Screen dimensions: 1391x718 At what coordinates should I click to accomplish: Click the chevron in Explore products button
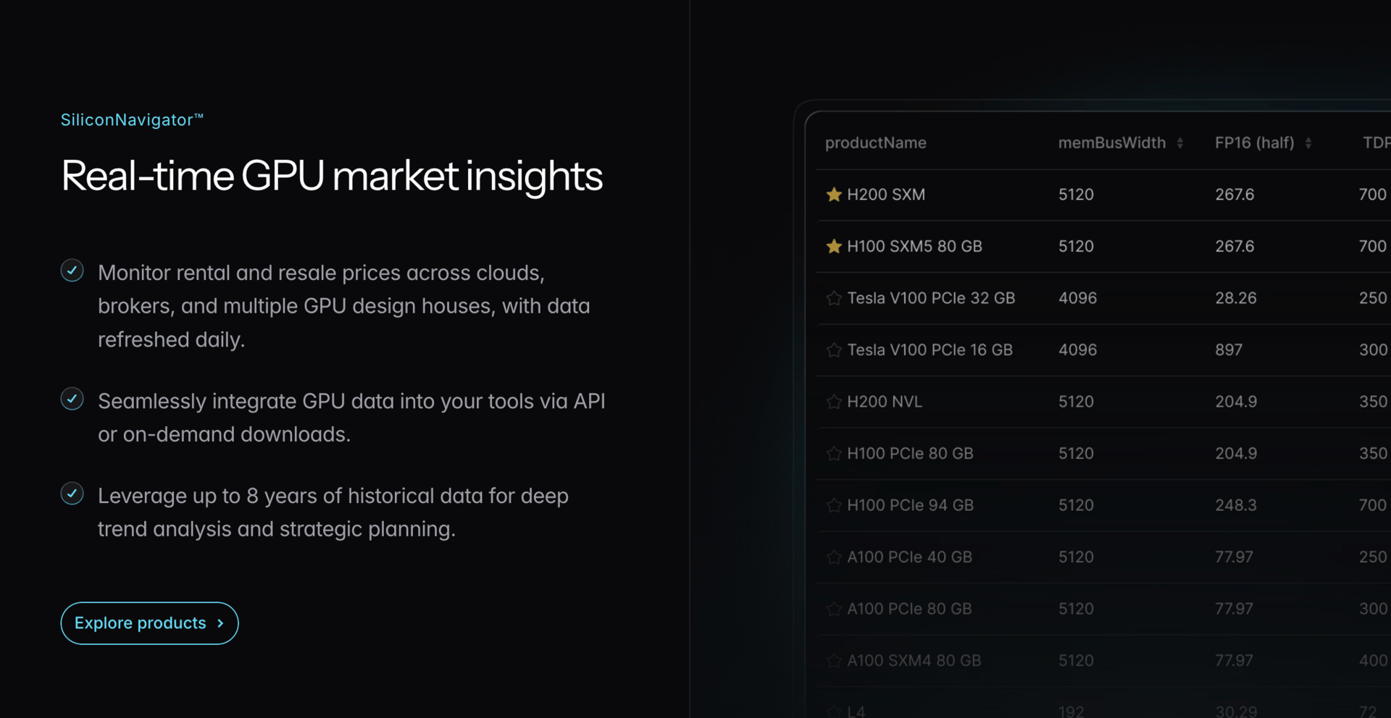tap(221, 623)
